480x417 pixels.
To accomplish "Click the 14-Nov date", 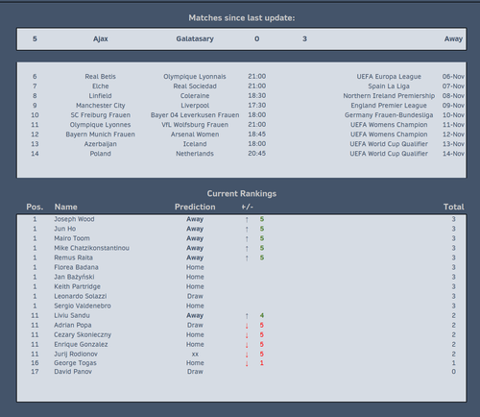I will click(x=453, y=154).
